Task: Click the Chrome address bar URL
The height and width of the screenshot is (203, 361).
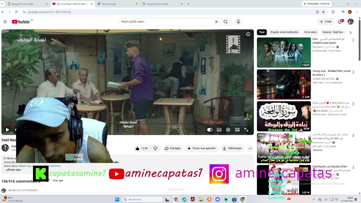Action: (x=49, y=12)
